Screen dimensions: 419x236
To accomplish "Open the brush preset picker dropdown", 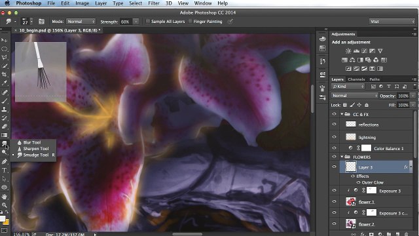I will 31,22.
